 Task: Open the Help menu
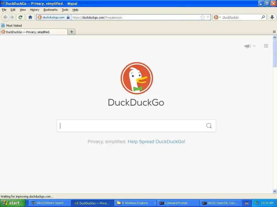pyautogui.click(x=75, y=10)
